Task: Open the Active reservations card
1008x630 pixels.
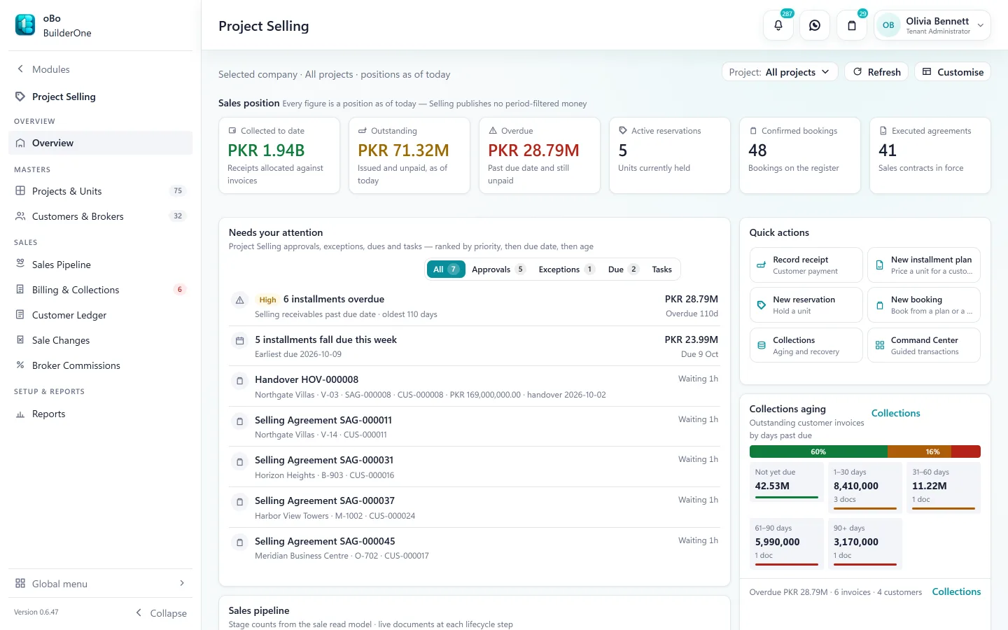Action: point(670,155)
